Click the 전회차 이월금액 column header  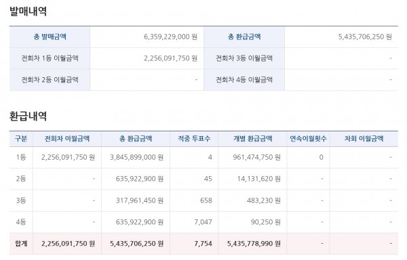(x=67, y=139)
